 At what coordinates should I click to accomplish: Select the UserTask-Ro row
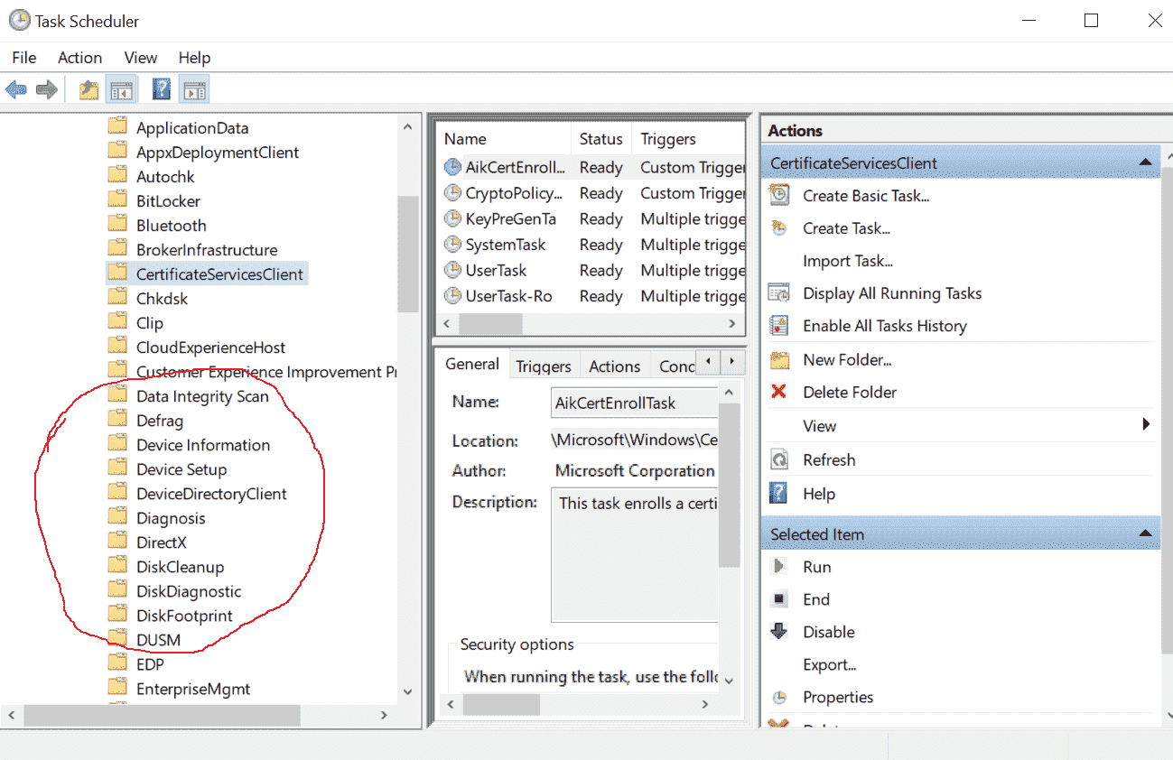(x=591, y=296)
